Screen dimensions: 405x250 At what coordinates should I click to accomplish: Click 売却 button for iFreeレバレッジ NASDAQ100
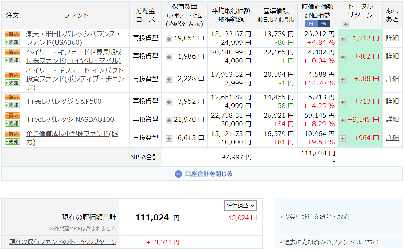pos(13,124)
